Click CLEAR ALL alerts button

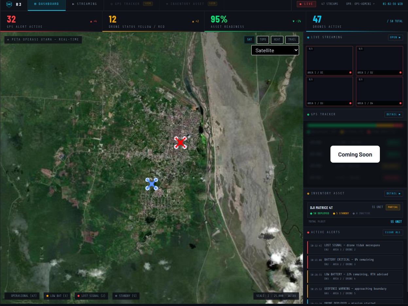[393, 233]
